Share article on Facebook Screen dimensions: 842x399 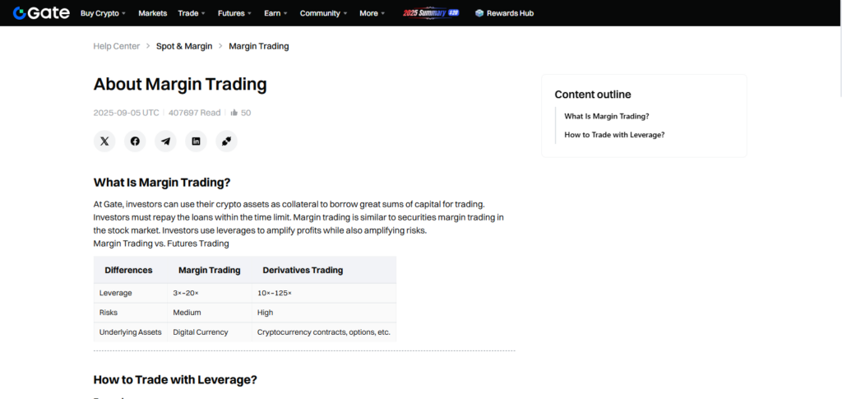coord(135,142)
